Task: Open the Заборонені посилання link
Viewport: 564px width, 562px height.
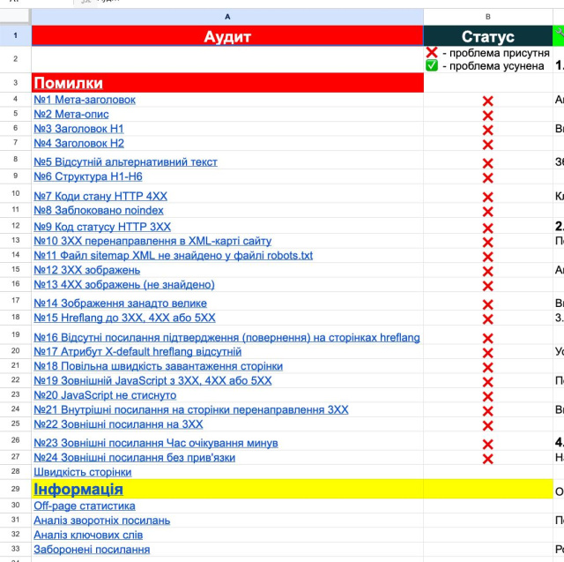Action: click(x=92, y=550)
